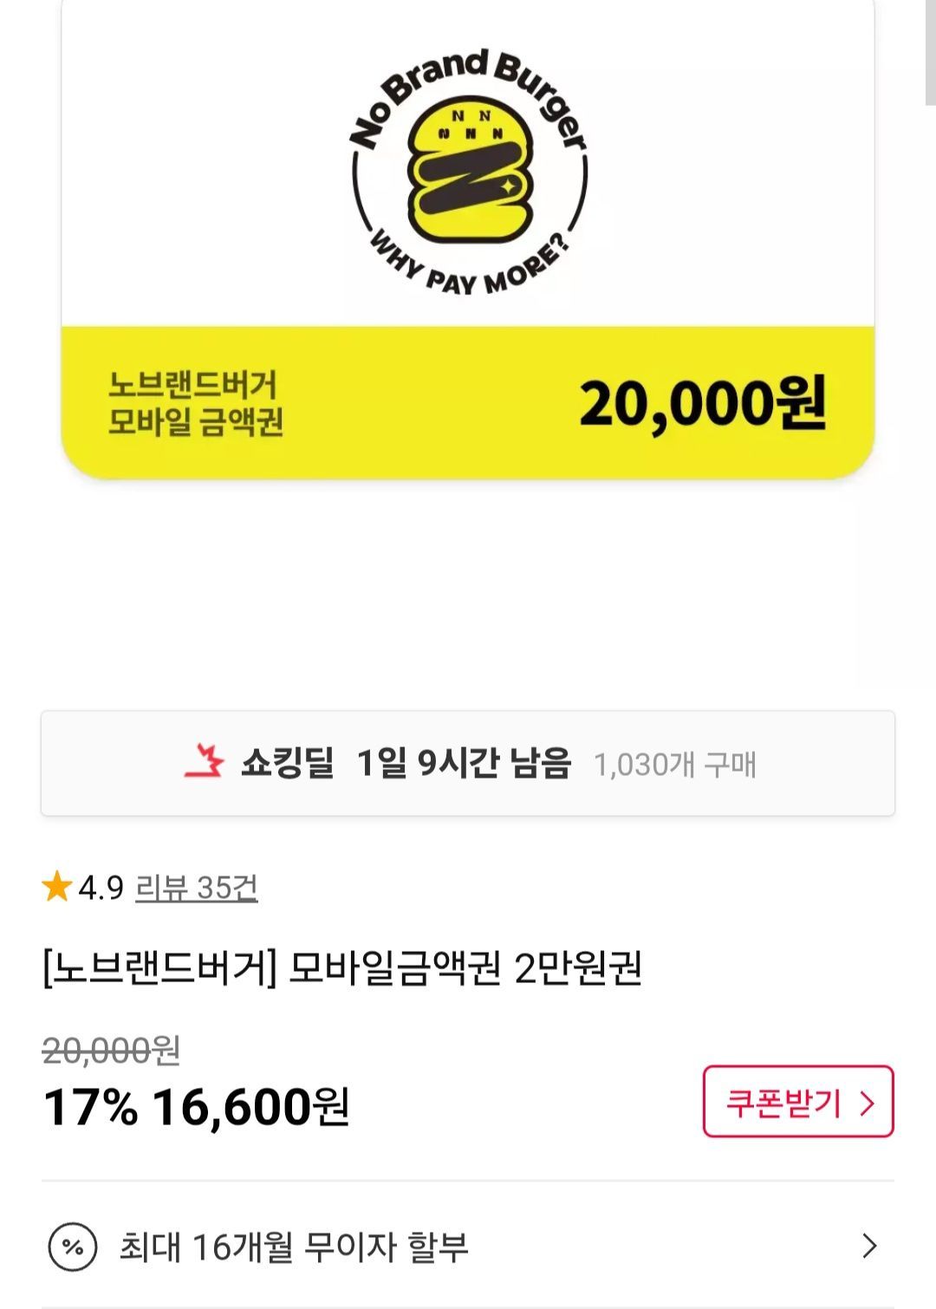The width and height of the screenshot is (936, 1309).
Task: Click the 17% discount rate
Action: (90, 1107)
